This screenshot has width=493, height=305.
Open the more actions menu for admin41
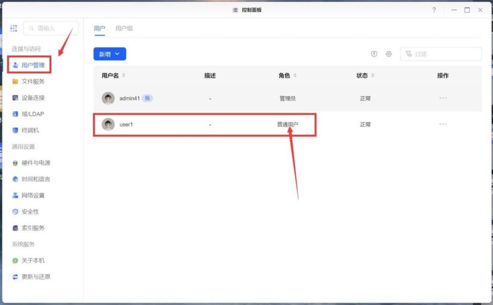[x=443, y=98]
